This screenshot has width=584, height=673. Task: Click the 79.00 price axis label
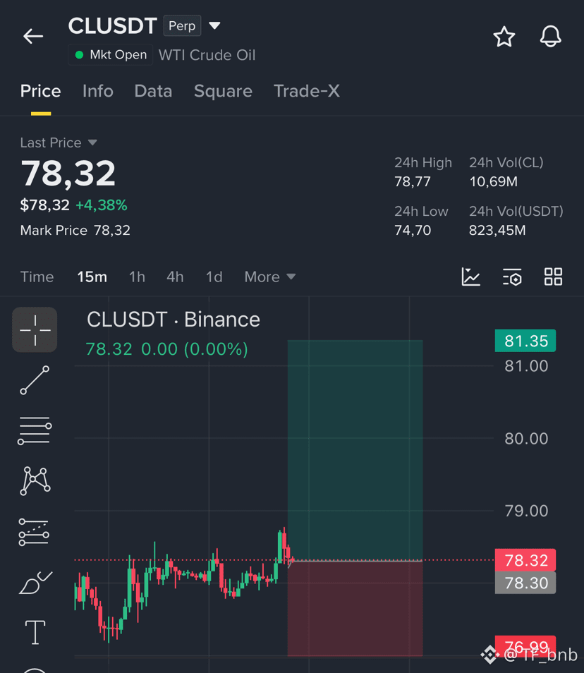coord(526,511)
